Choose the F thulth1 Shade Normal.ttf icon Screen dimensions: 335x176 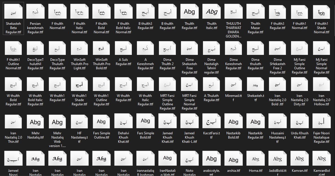321,12
